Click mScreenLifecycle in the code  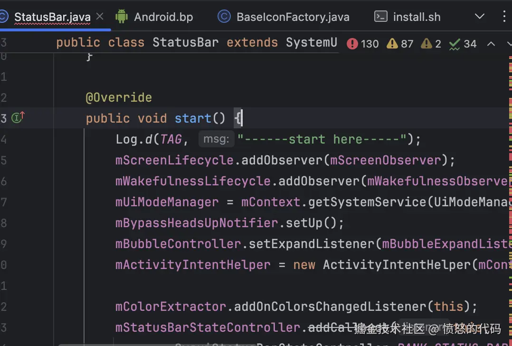tap(174, 161)
